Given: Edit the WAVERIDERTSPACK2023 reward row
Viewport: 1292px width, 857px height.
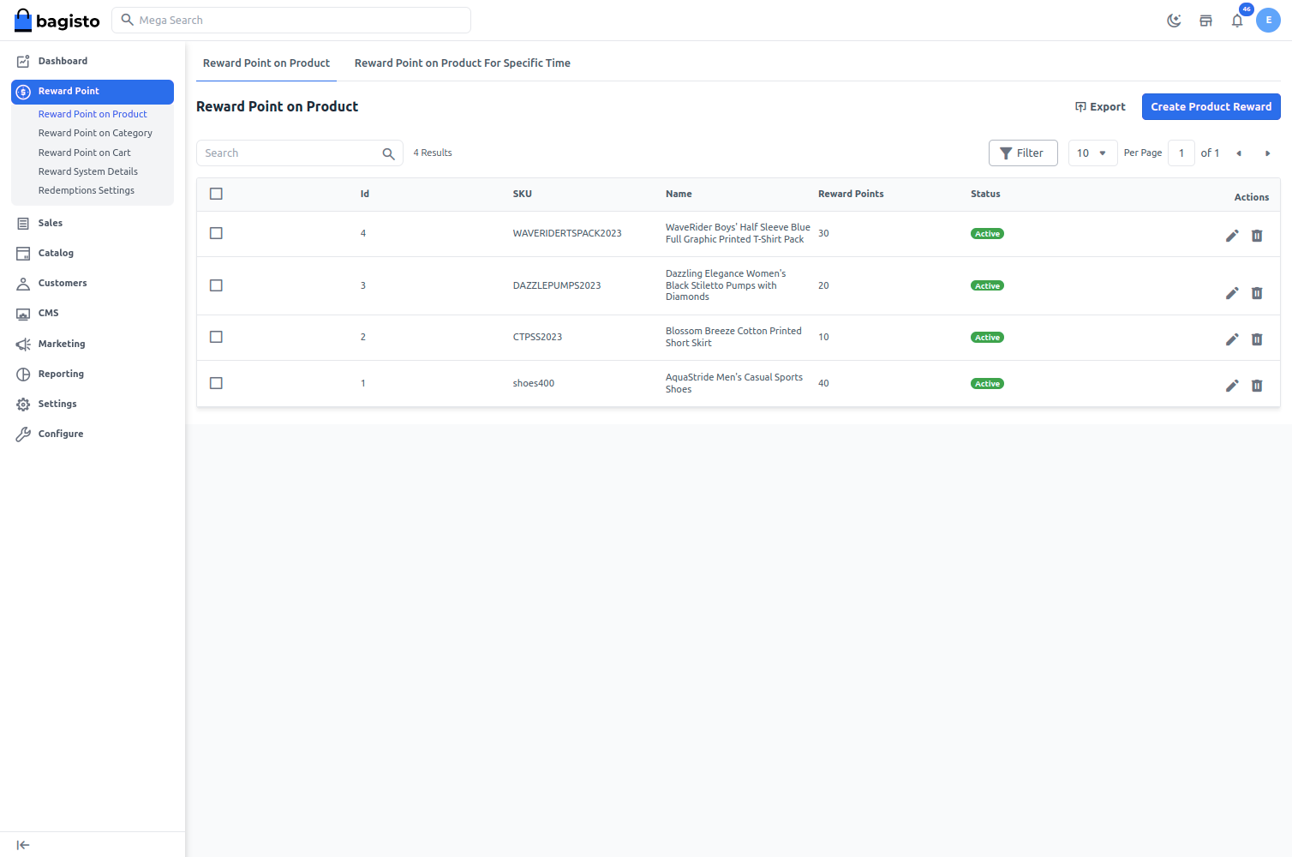Looking at the screenshot, I should tap(1232, 236).
